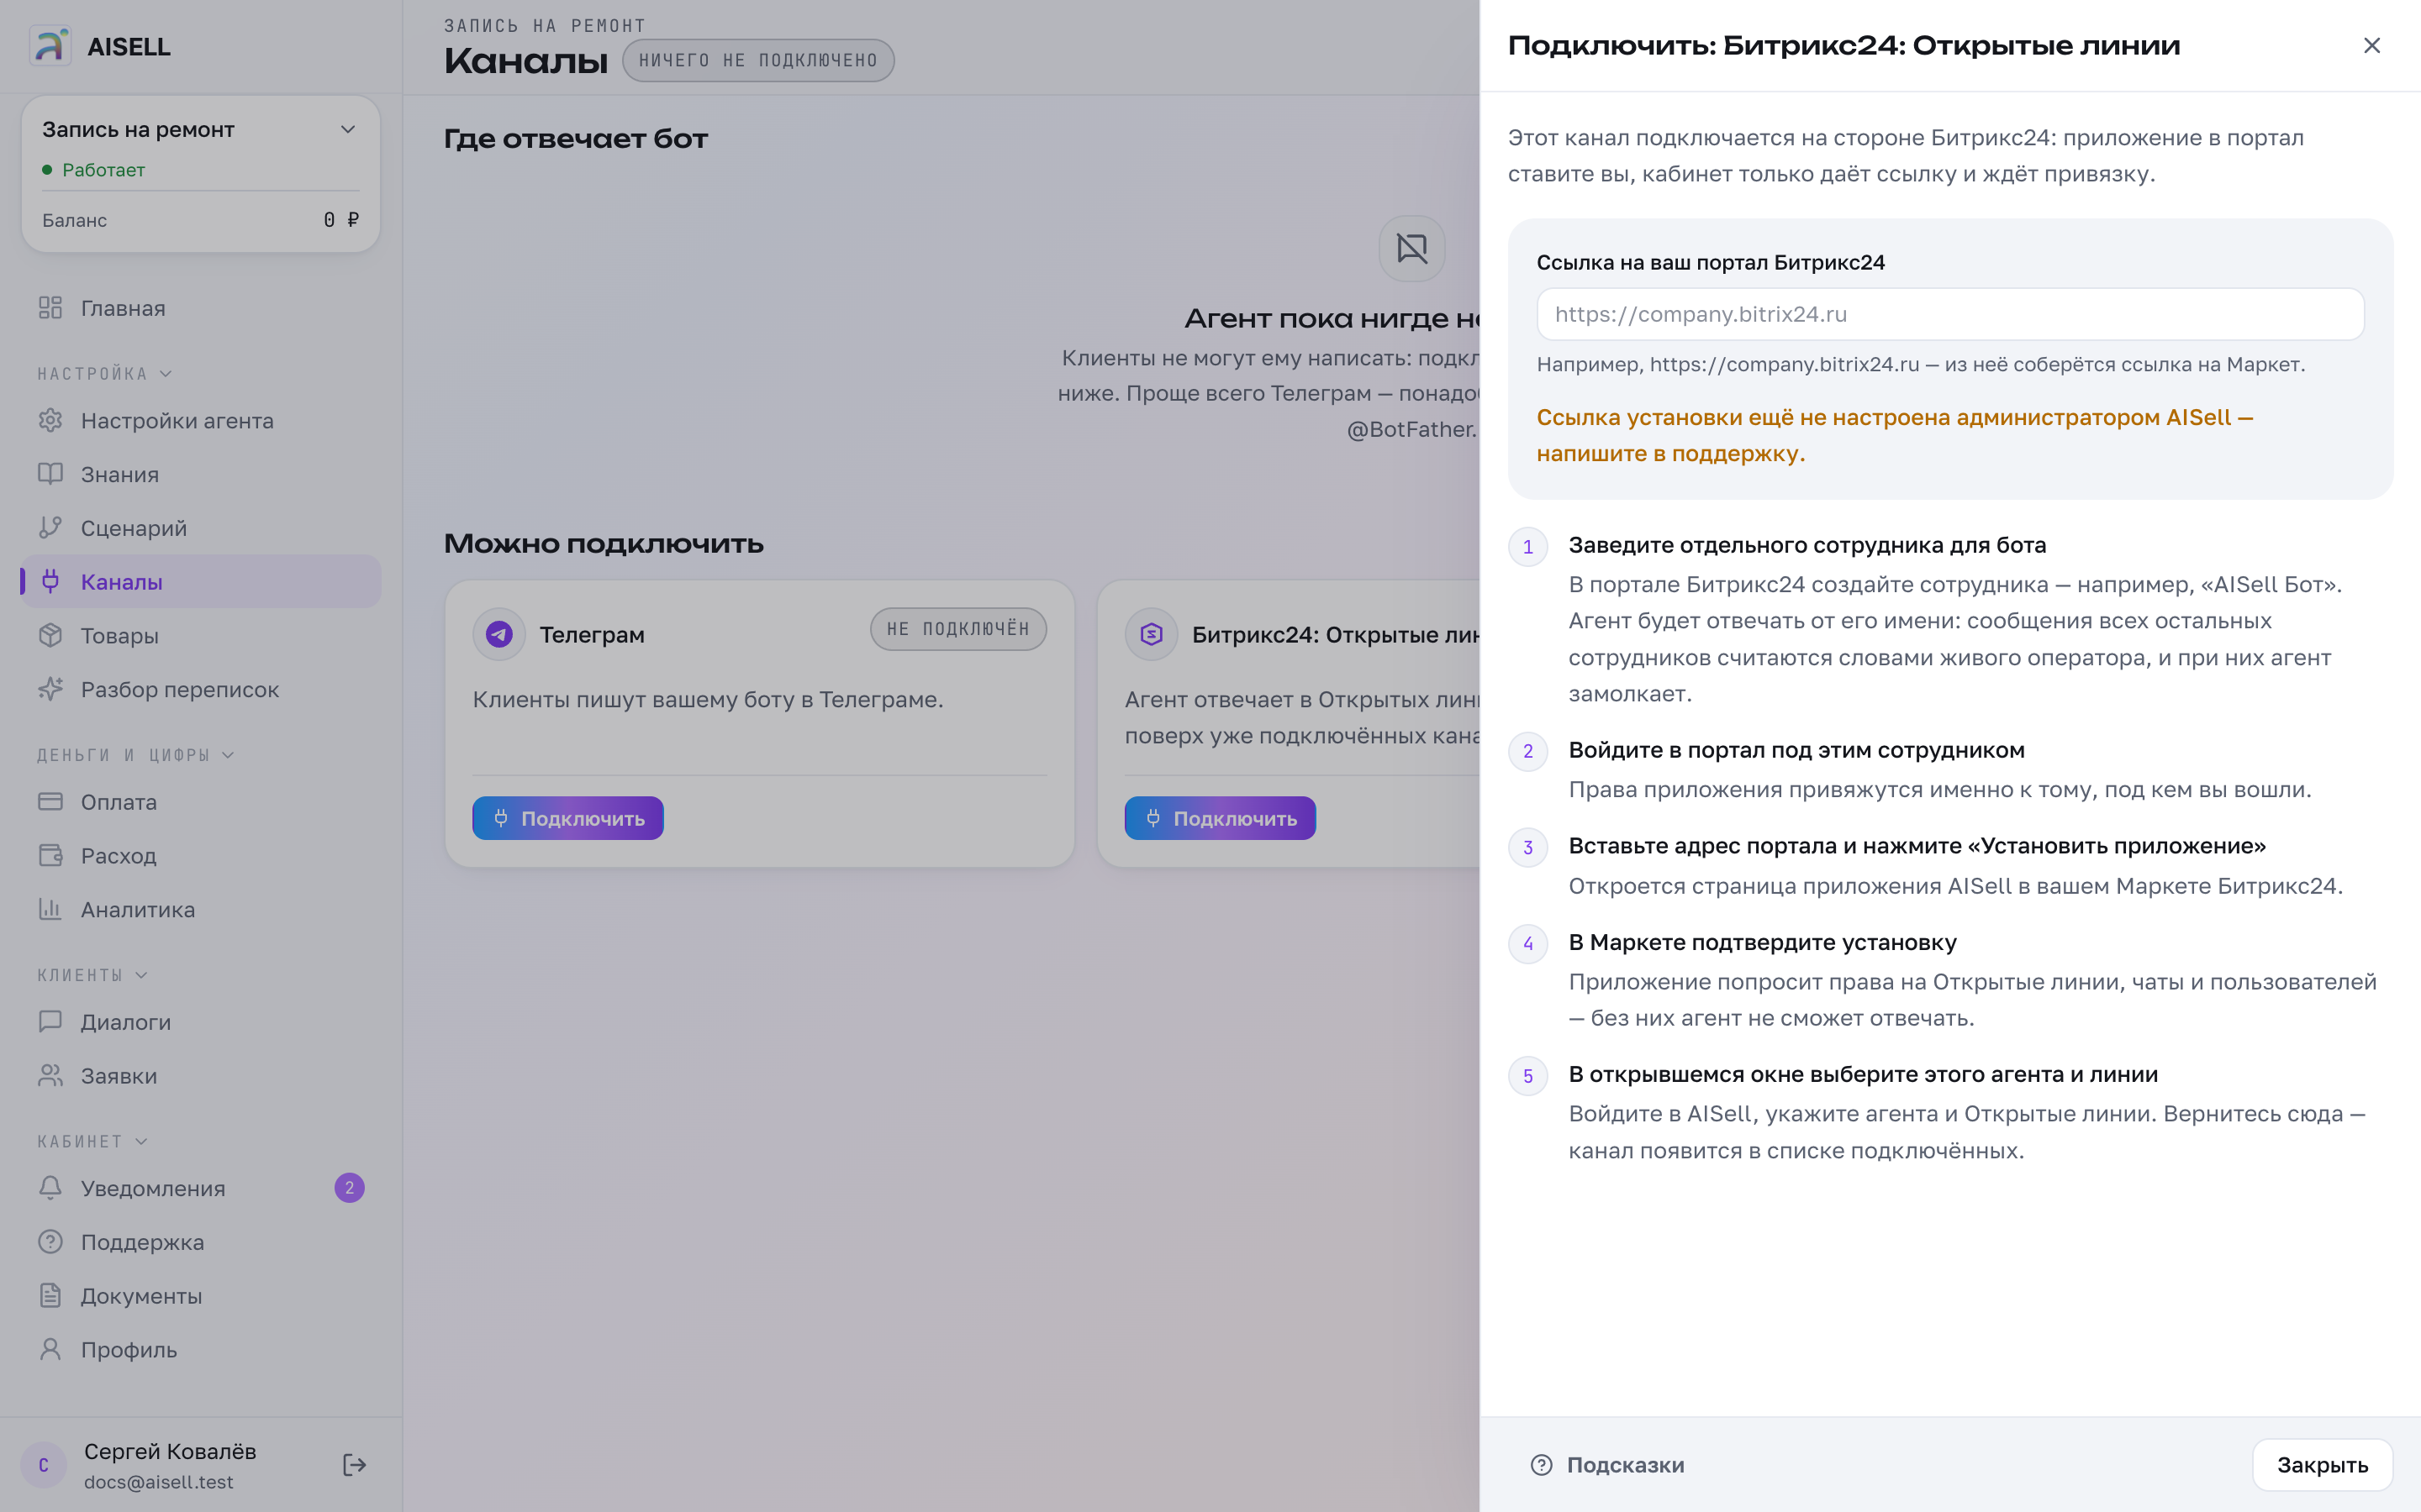Focus the Битрикс24 portal URL field
Viewport: 2421px width, 1512px height.
click(x=1949, y=314)
